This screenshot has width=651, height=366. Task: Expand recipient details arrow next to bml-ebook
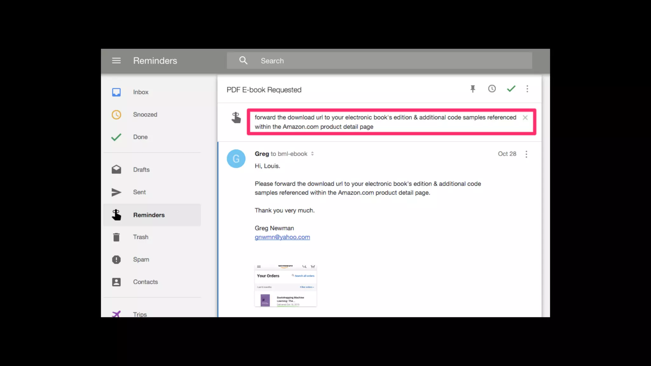312,154
